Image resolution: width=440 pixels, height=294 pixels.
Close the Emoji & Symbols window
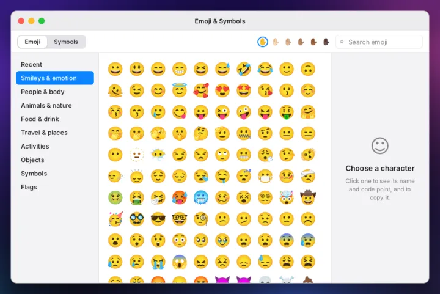(x=21, y=21)
